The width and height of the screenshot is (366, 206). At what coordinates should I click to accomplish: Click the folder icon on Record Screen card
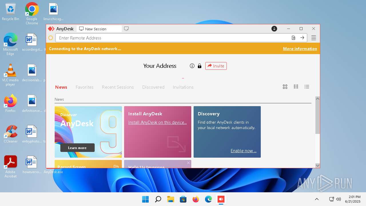116,167
